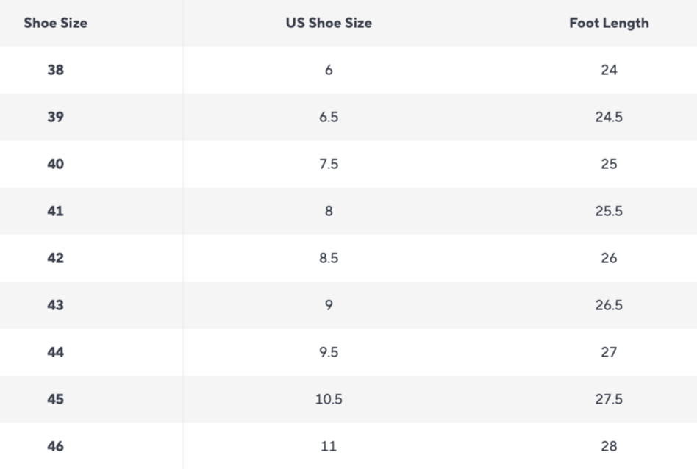Select US shoe size 7.5 cell
This screenshot has height=469, width=697.
point(329,164)
